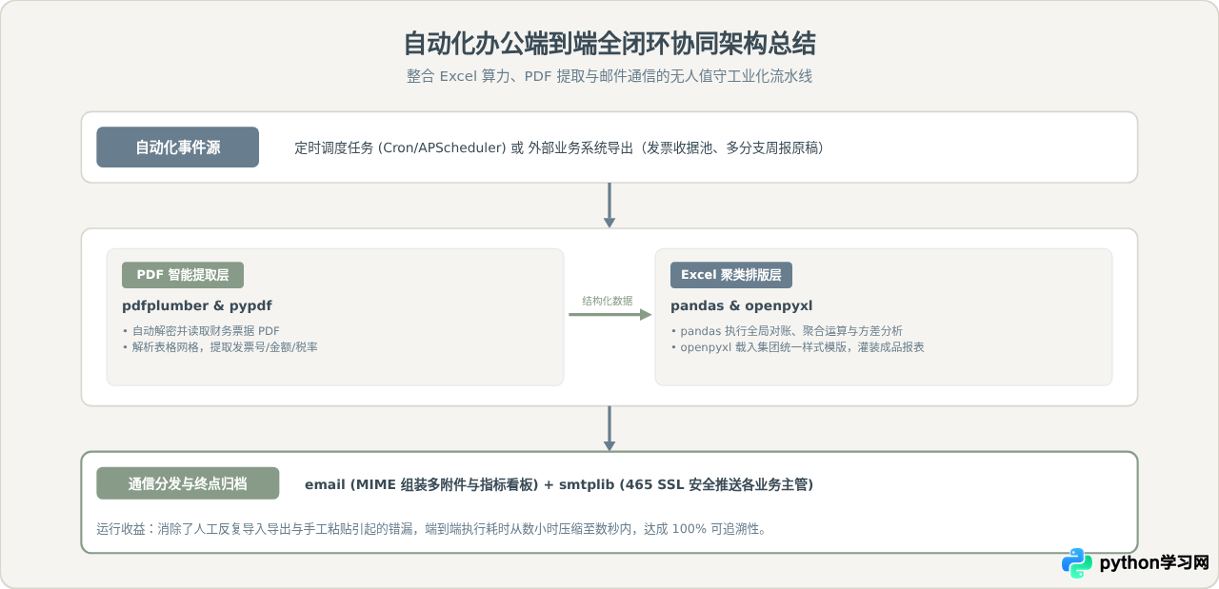Click the bullet pandas 执行全局对账
This screenshot has width=1219, height=589.
point(787,330)
